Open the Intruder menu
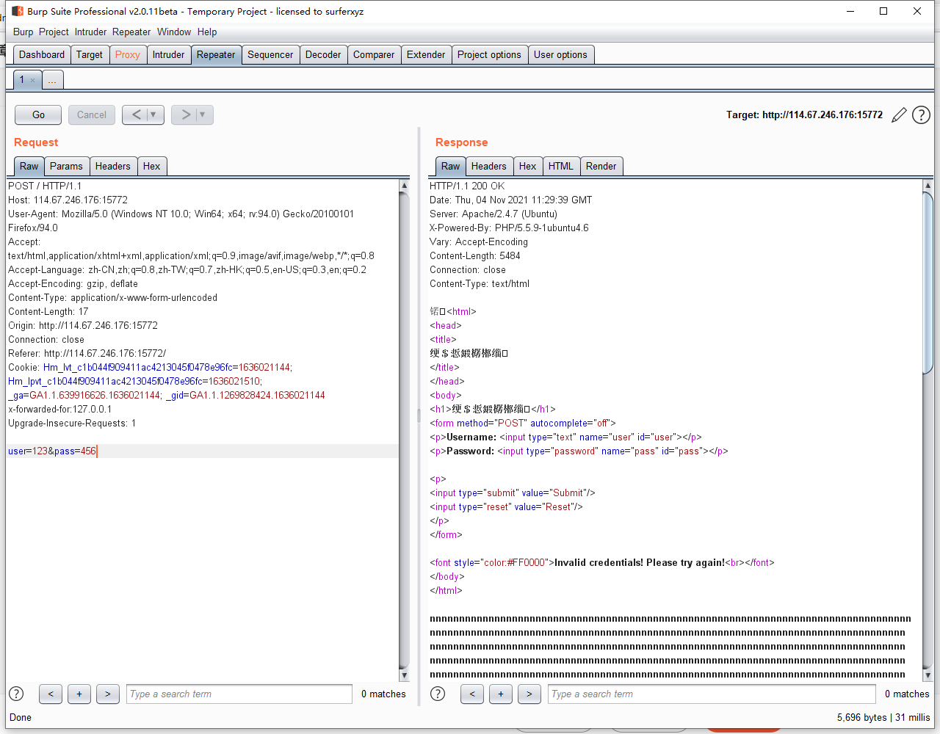The width and height of the screenshot is (940, 734). [90, 32]
